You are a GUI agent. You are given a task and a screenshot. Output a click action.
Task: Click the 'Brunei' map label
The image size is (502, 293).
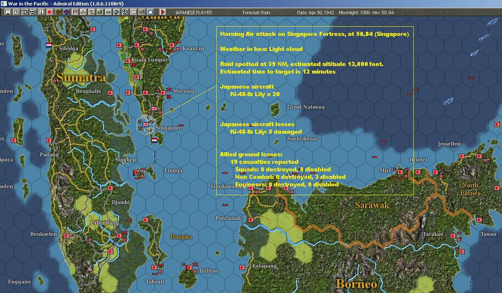[x=418, y=160]
